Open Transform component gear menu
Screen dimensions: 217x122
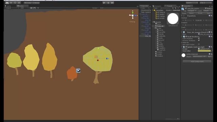(x=212, y=16)
